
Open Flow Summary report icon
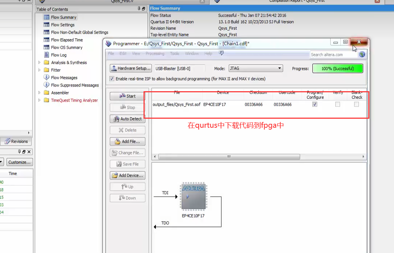pos(46,17)
